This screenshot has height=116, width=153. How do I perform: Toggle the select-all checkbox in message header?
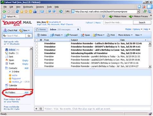(x=37, y=40)
